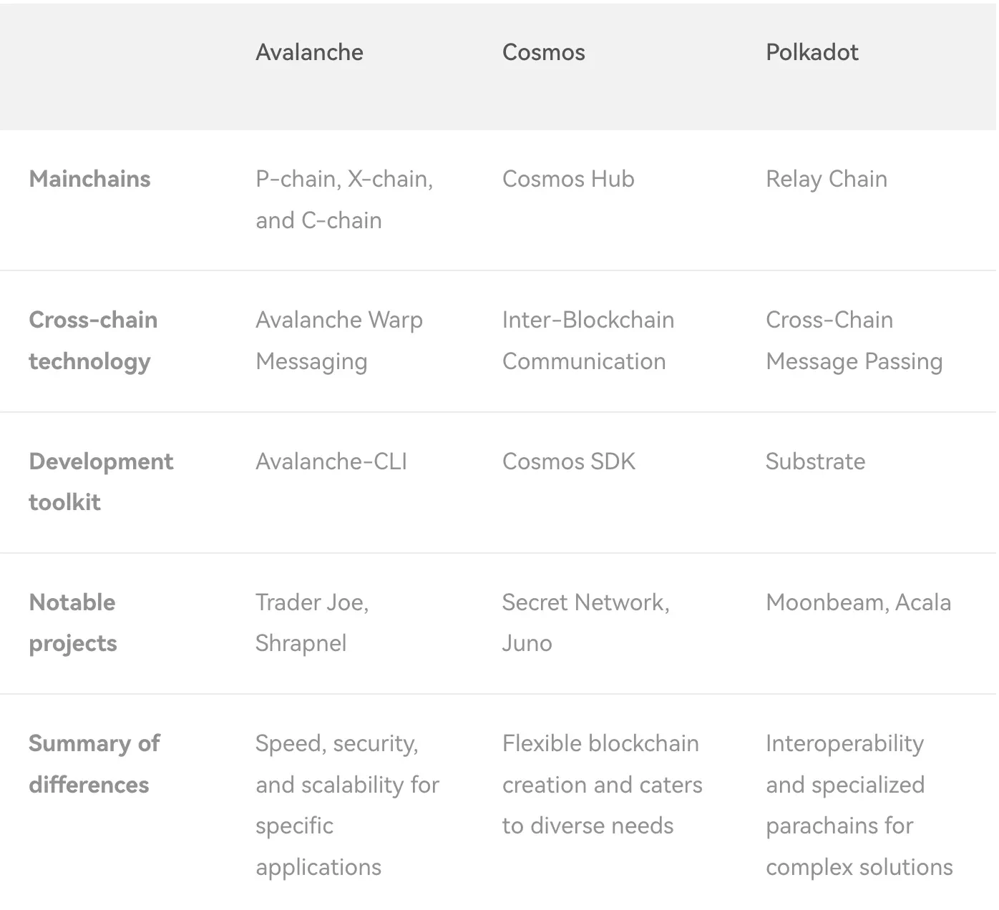Screen dimensions: 999x910
Task: Click the Secret Network, Juno cell
Action: 585,622
